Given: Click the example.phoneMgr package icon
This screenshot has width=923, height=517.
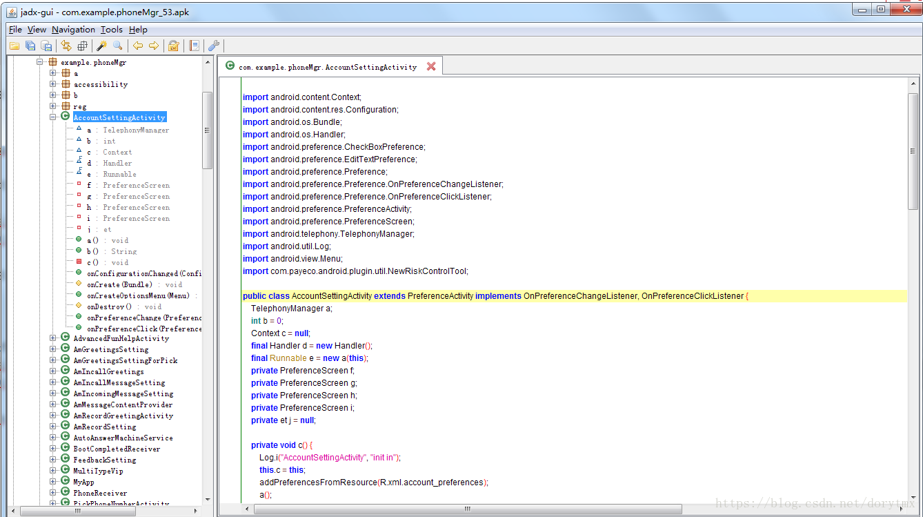Looking at the screenshot, I should click(x=52, y=62).
